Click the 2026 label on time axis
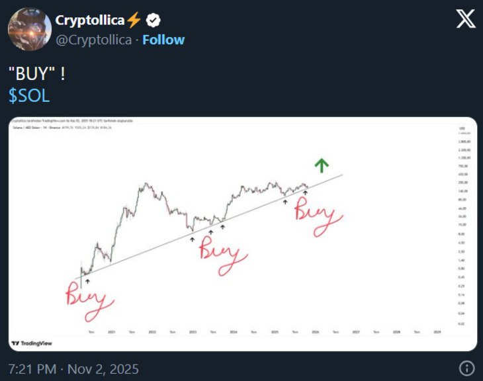 315,332
